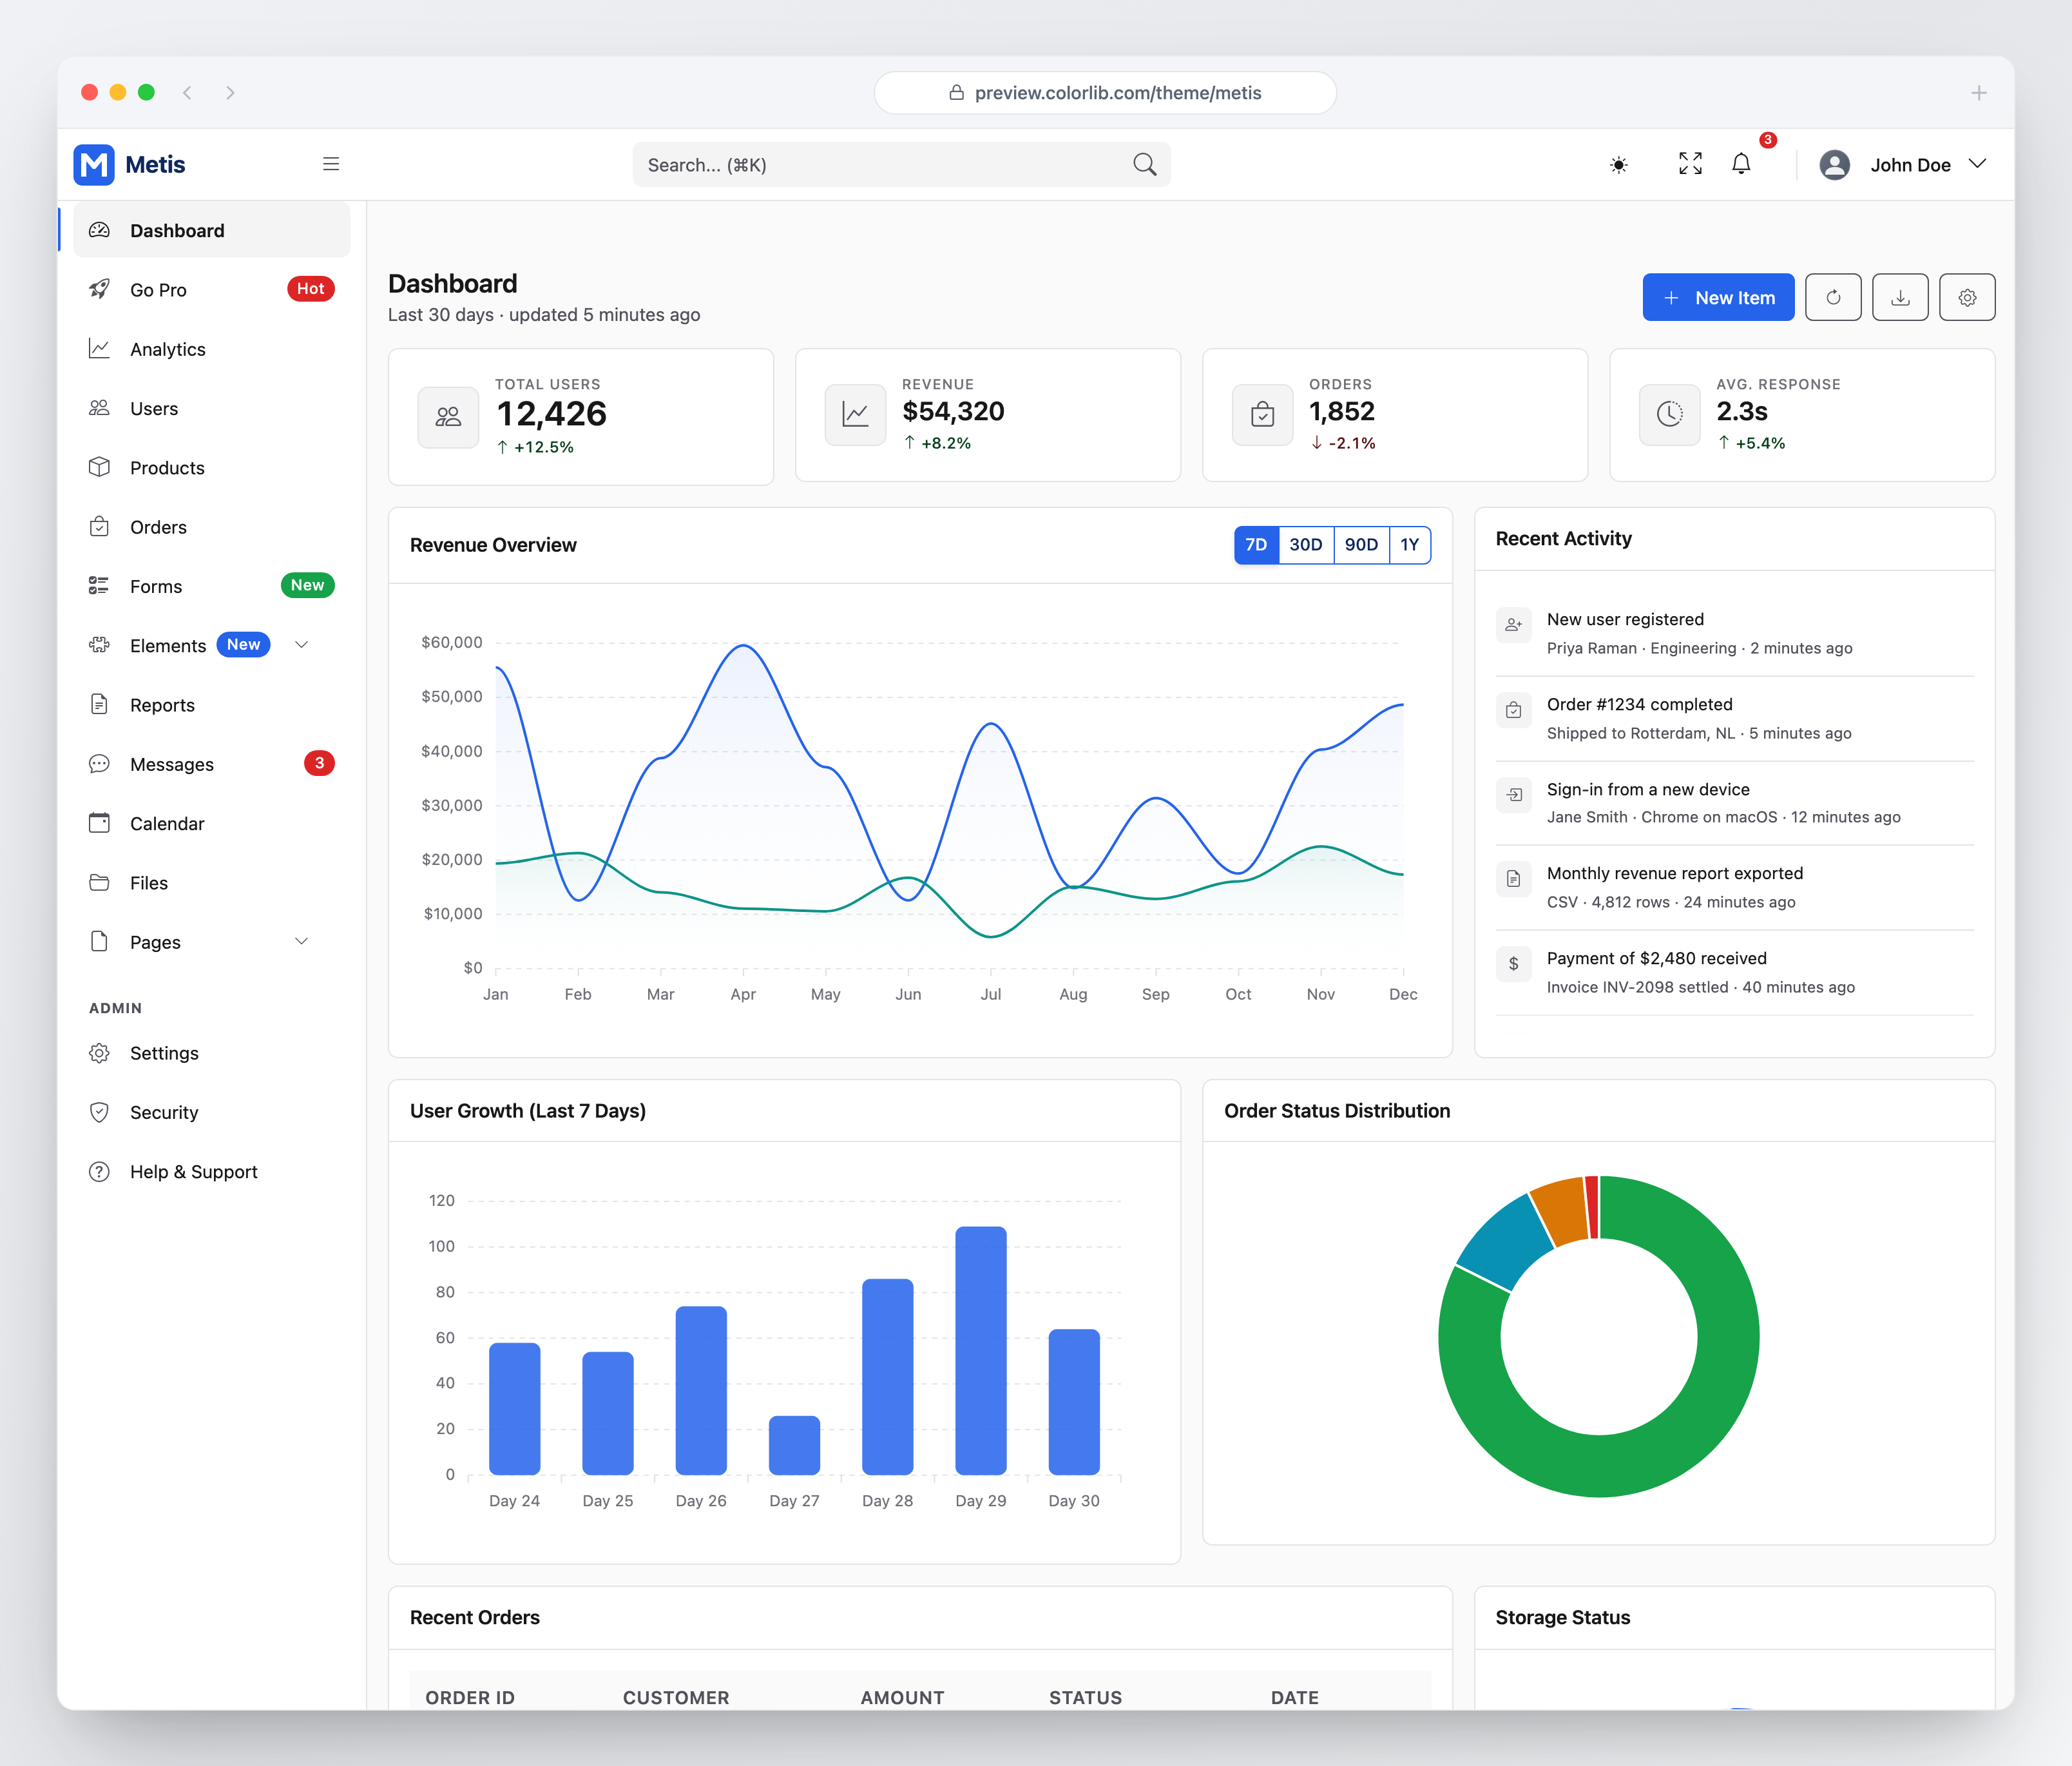Open the Files sidebar link
2072x1766 pixels.
tap(212, 882)
